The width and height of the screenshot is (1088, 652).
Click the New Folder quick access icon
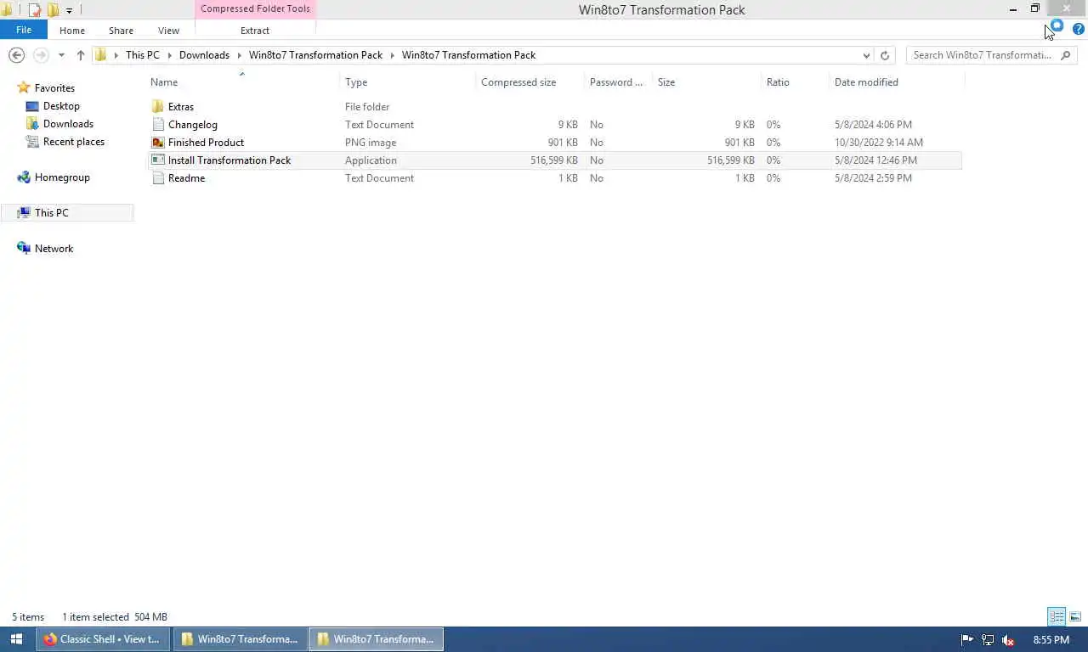pyautogui.click(x=53, y=10)
